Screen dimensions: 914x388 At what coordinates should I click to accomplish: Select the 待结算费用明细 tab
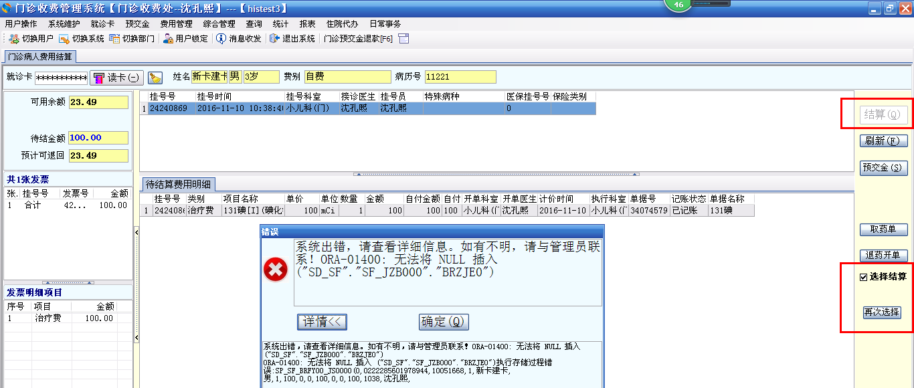pyautogui.click(x=178, y=184)
